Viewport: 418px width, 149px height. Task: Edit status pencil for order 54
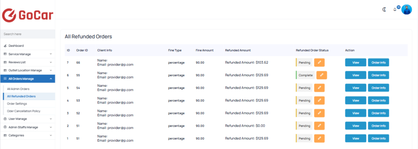(x=319, y=88)
